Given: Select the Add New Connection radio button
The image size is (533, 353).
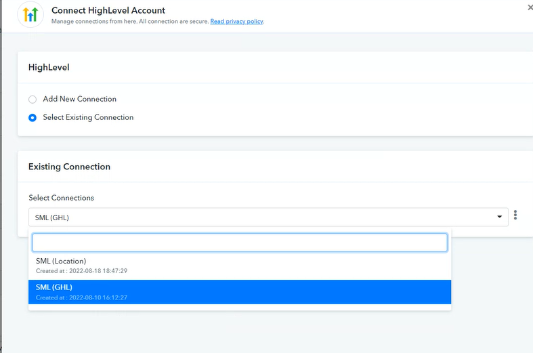Looking at the screenshot, I should tap(33, 100).
